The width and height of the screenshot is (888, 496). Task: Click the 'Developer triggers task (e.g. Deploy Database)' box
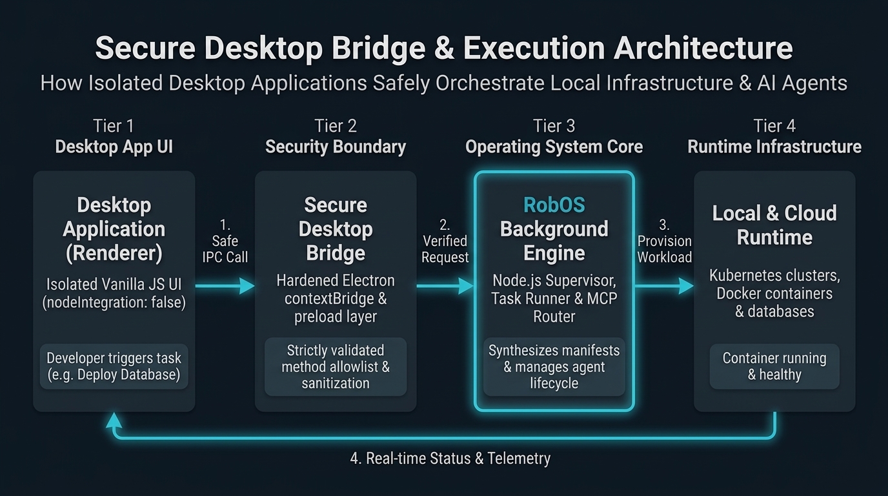tap(114, 367)
